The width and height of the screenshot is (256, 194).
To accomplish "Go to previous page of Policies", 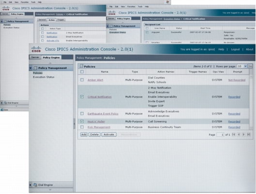I will [x=239, y=134].
